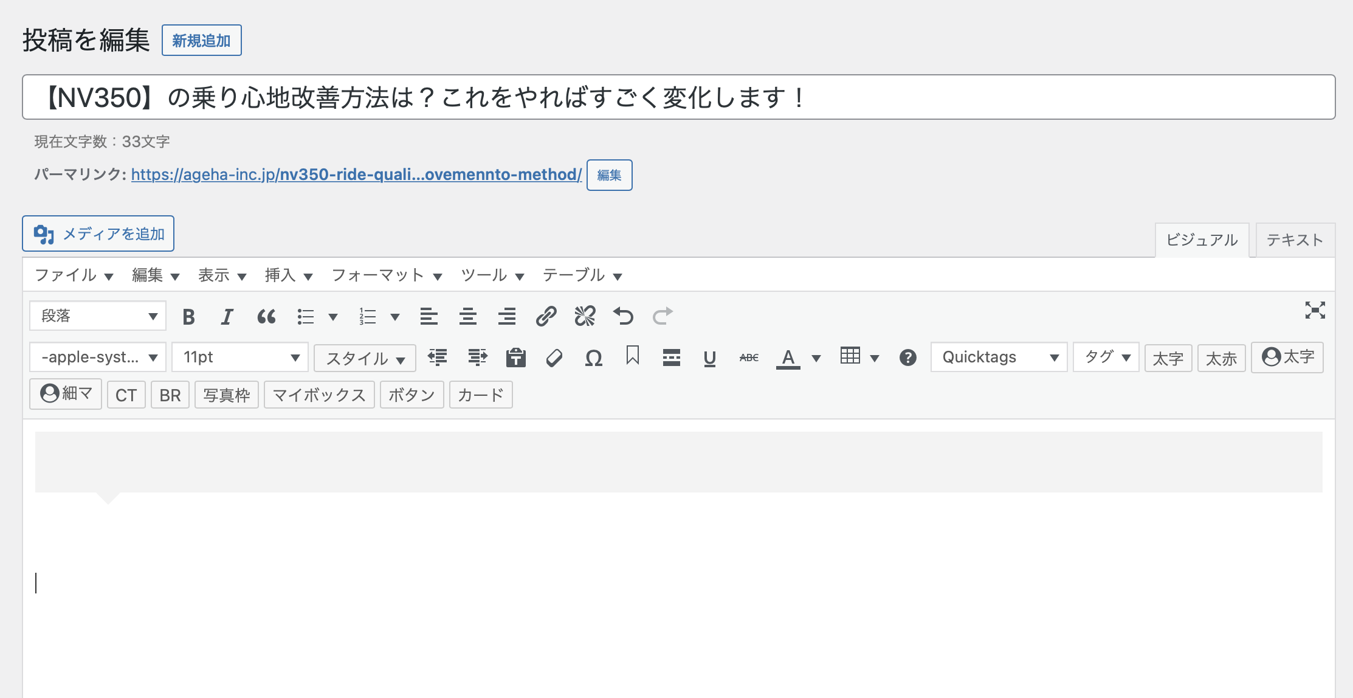Viewport: 1353px width, 698px height.
Task: Toggle italic text formatting
Action: coord(227,316)
